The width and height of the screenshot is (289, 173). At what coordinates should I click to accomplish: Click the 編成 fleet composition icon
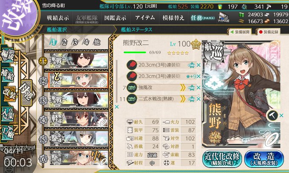pyautogui.click(x=7, y=55)
